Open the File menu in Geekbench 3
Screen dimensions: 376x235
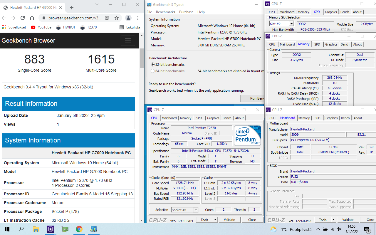(149, 12)
